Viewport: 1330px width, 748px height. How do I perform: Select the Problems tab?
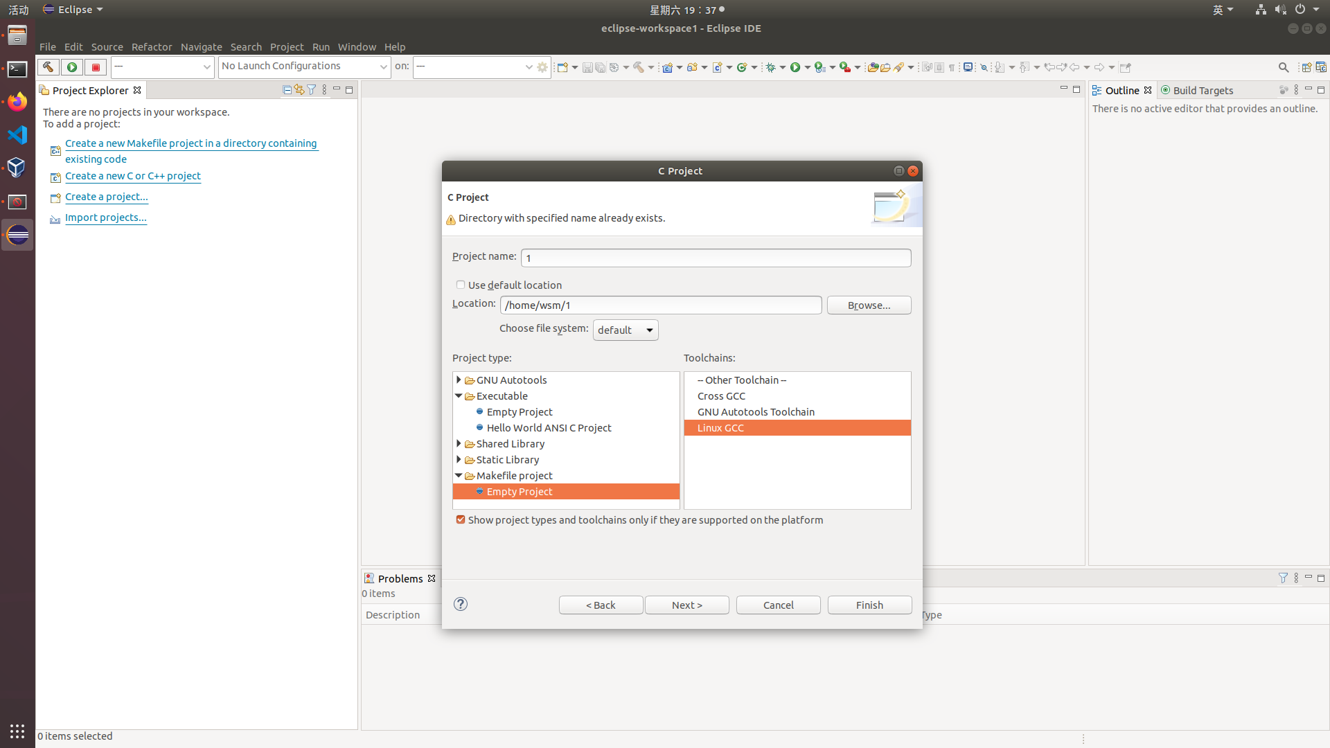click(400, 578)
